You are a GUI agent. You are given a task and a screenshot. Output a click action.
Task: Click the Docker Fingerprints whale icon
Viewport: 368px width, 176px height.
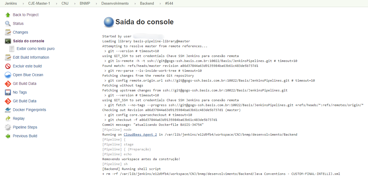pos(8,110)
